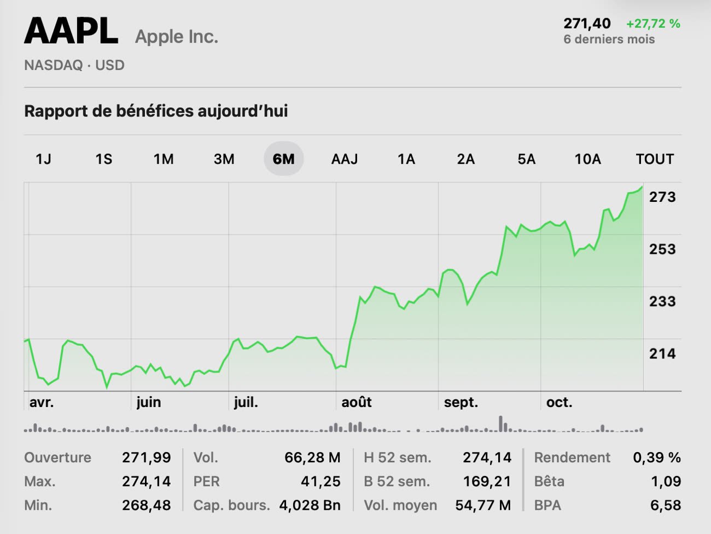Screen dimensions: 711x534
Task: Click the Cap. bours. 4,028 Bn value
Action: (310, 505)
